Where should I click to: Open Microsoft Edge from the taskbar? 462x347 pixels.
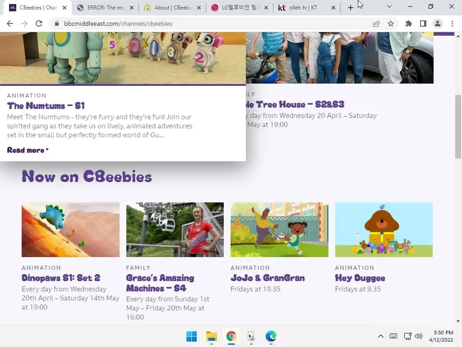tap(271, 336)
